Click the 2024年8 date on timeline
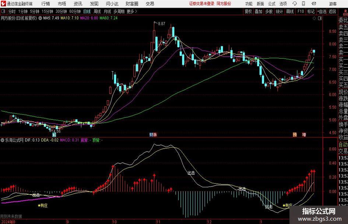This screenshot has width=348, height=224. click(x=8, y=222)
